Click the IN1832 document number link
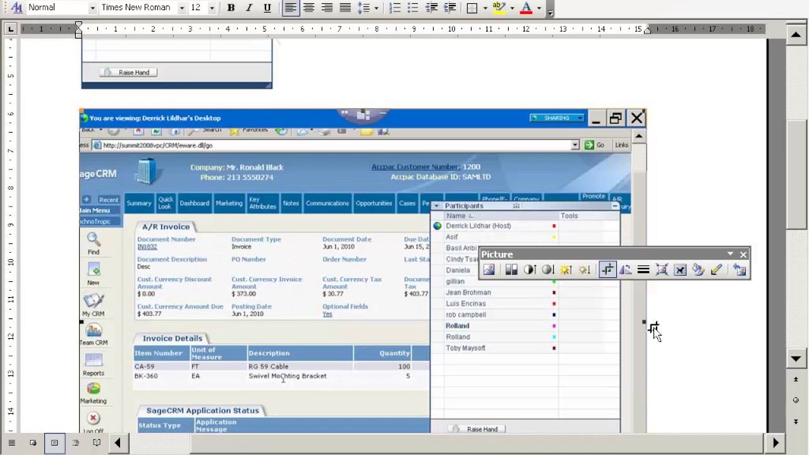 coord(147,246)
